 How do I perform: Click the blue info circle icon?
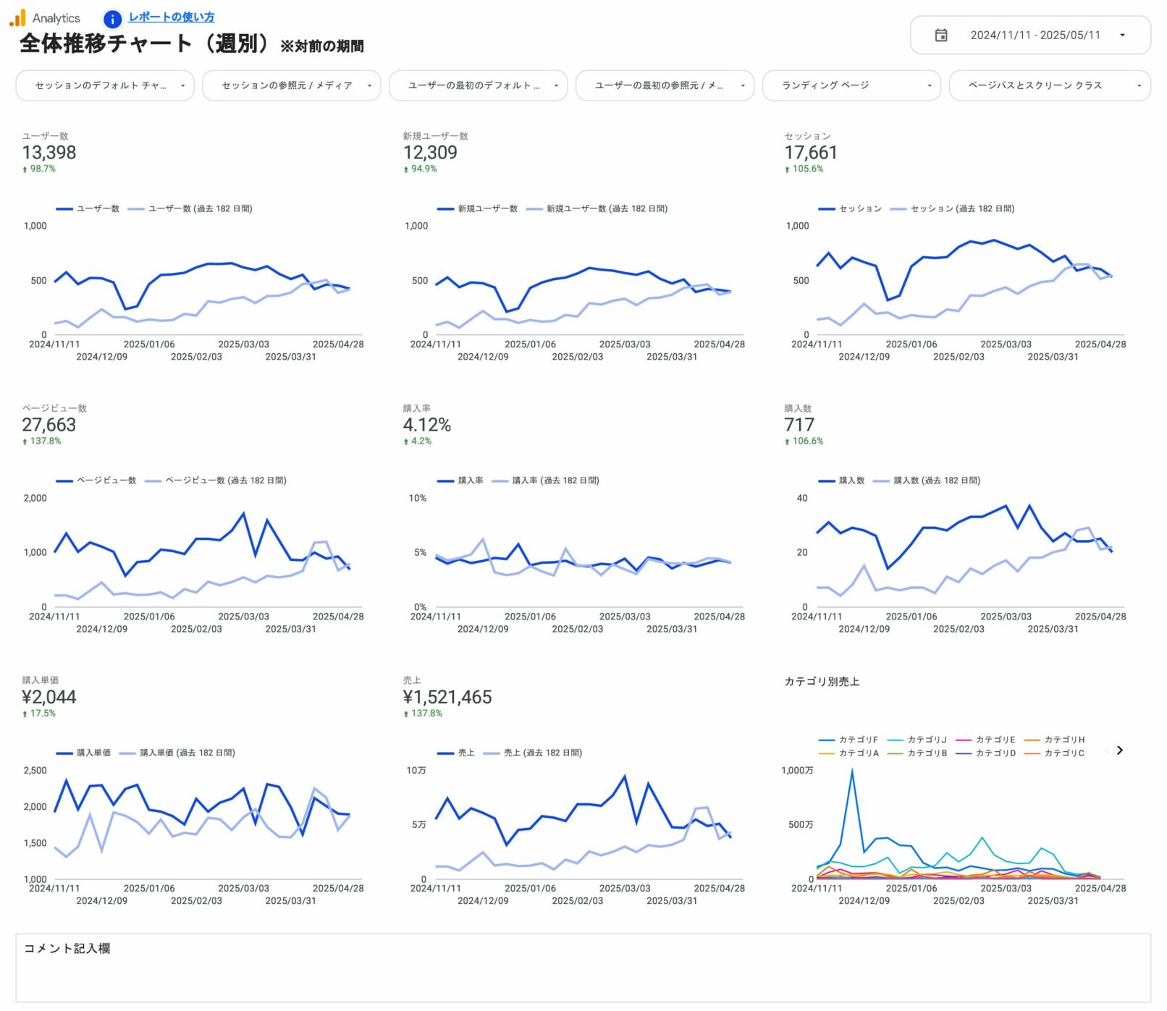112,19
